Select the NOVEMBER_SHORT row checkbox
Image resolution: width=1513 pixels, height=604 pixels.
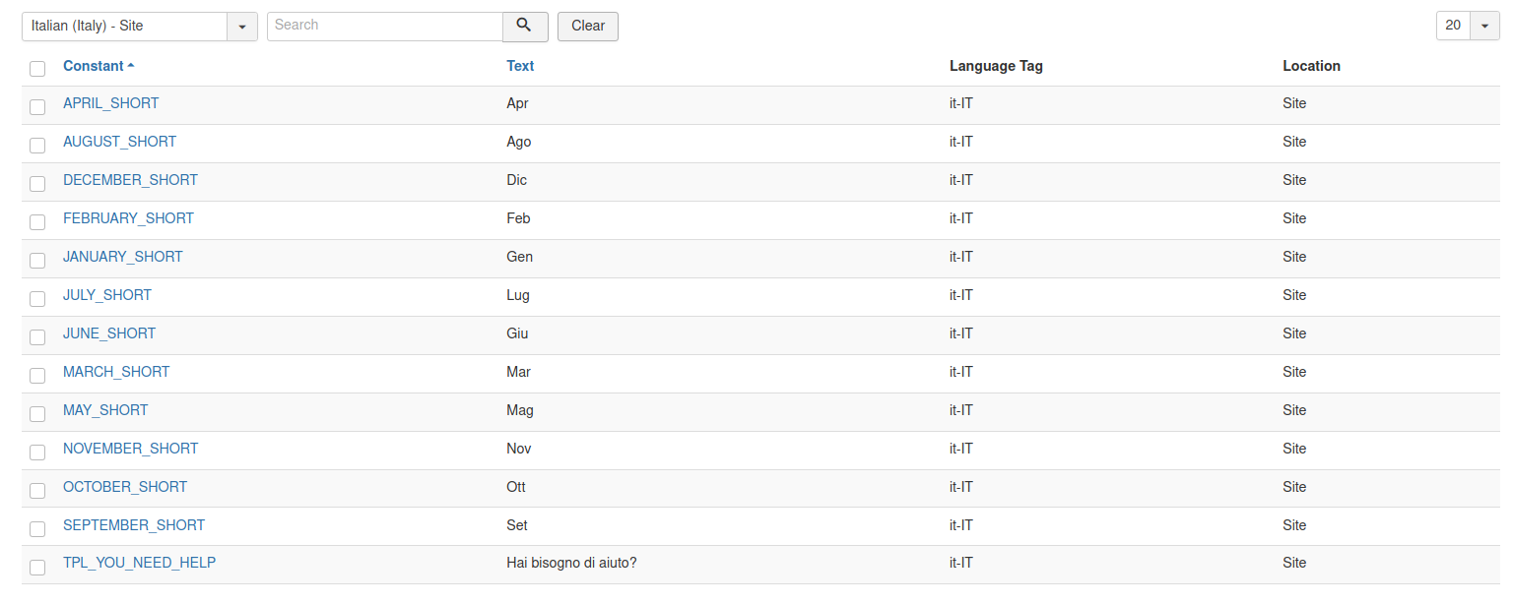click(x=37, y=453)
